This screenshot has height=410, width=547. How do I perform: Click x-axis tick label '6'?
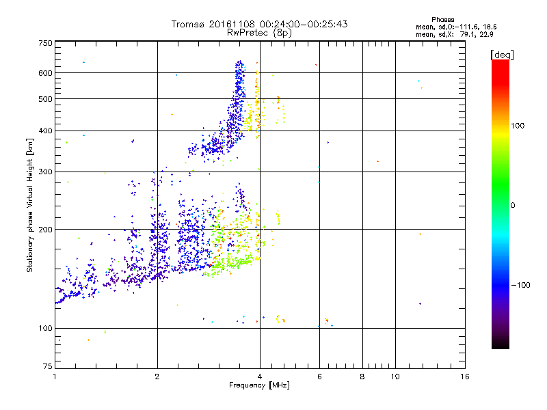point(319,377)
